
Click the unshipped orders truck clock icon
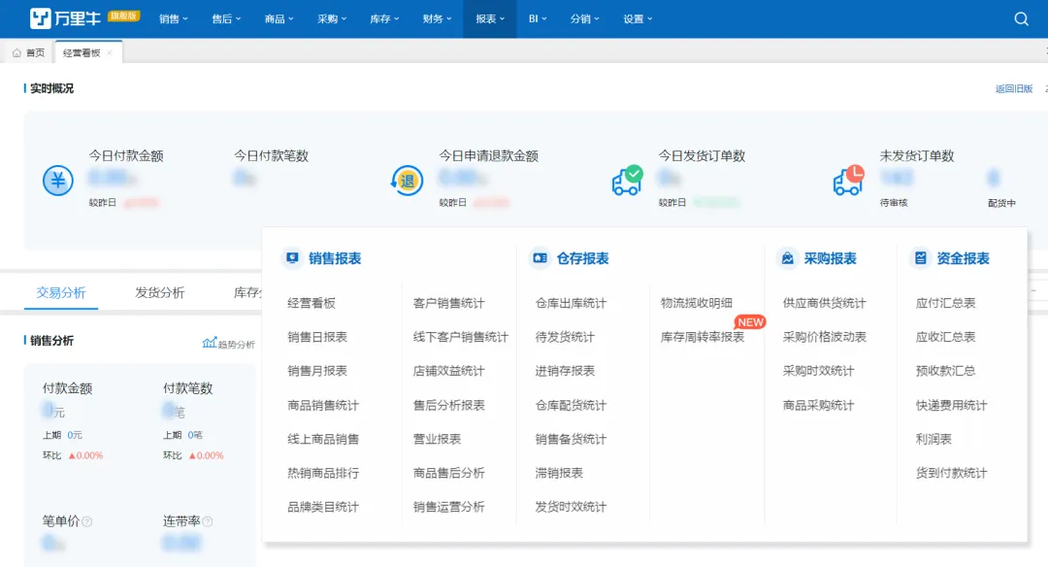[x=848, y=180]
